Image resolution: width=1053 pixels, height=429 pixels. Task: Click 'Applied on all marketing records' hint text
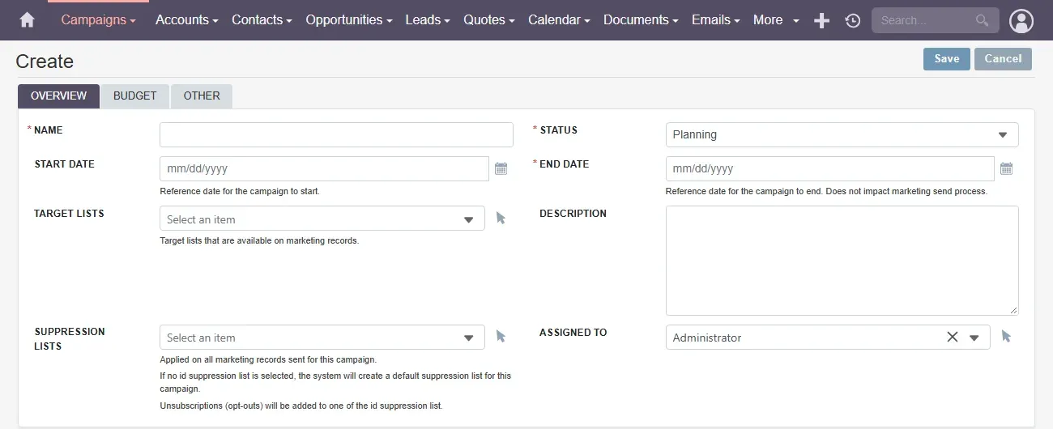[268, 359]
